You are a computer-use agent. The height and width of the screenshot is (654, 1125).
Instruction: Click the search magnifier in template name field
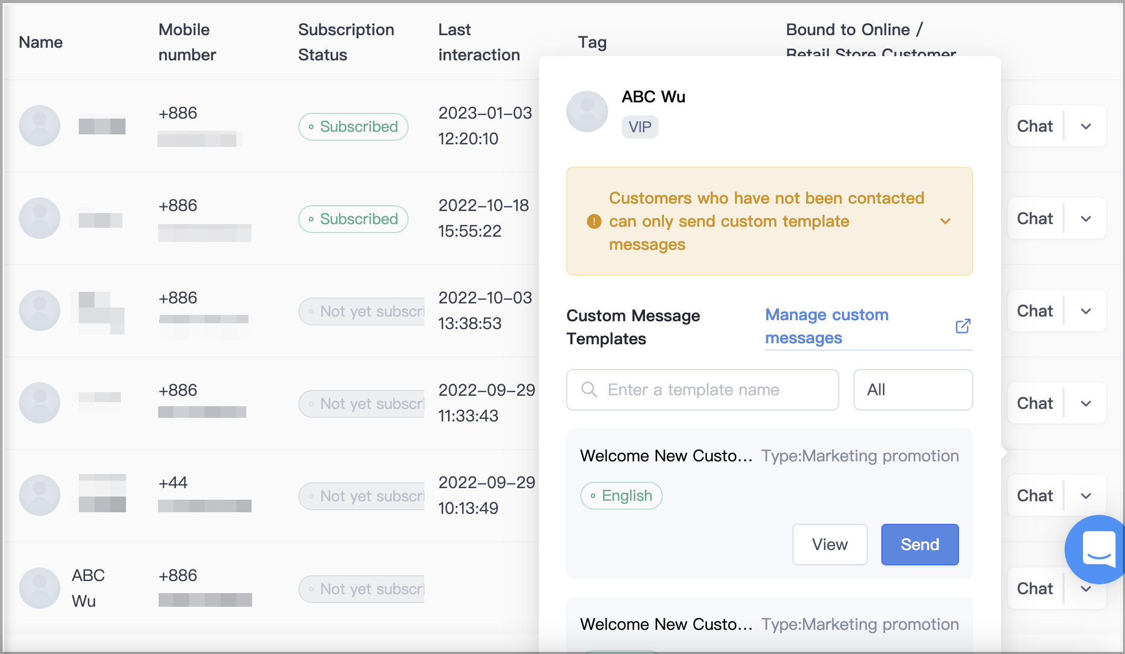[589, 389]
